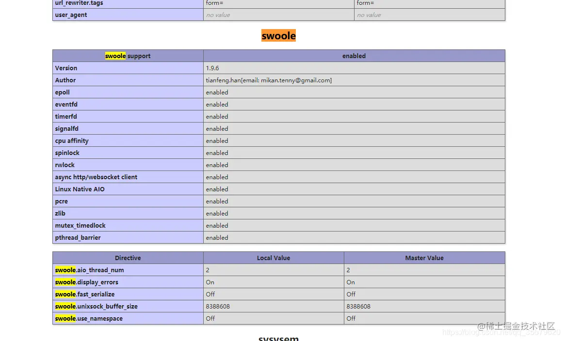Screen dimensions: 565x341
Task: Click the enabled value in signalfd row
Action: pos(217,128)
